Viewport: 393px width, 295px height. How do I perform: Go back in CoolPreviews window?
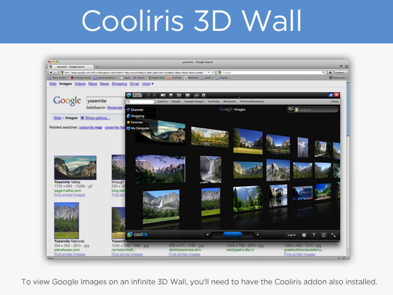148,95
